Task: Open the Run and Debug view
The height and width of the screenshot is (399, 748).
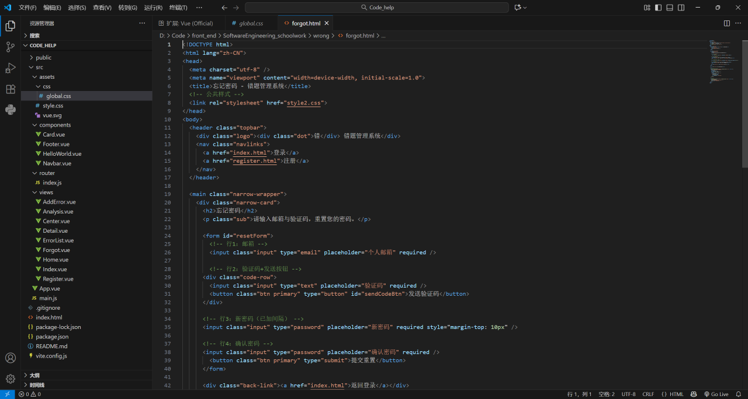Action: pos(10,68)
